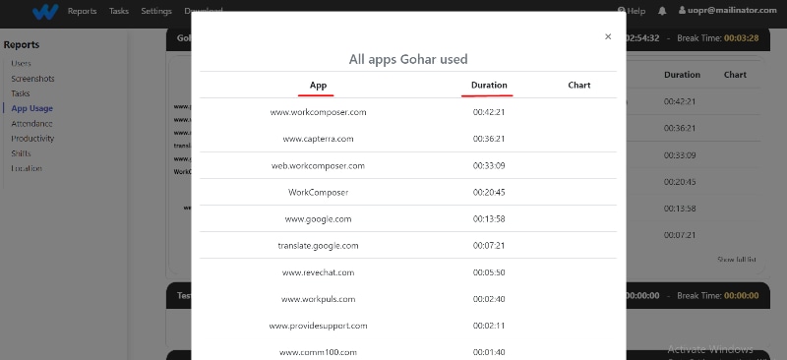The height and width of the screenshot is (360, 787).
Task: Click the Chart header in the background table
Action: [x=735, y=75]
